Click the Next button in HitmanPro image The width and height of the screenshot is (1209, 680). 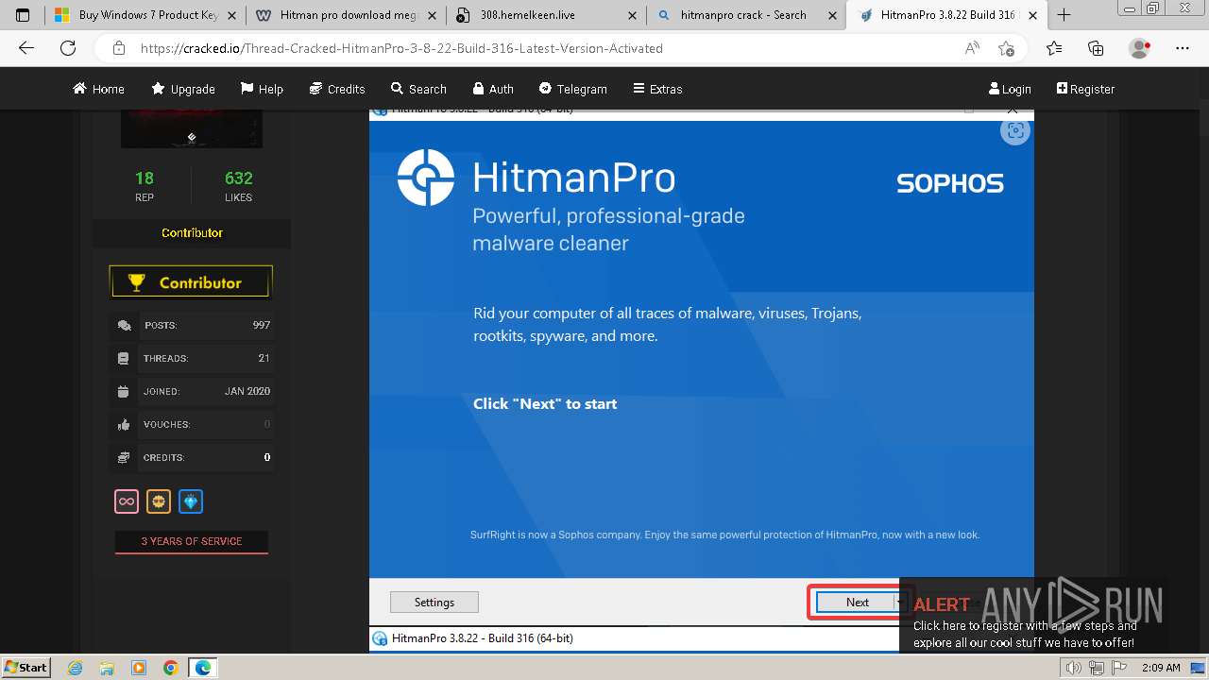point(857,603)
